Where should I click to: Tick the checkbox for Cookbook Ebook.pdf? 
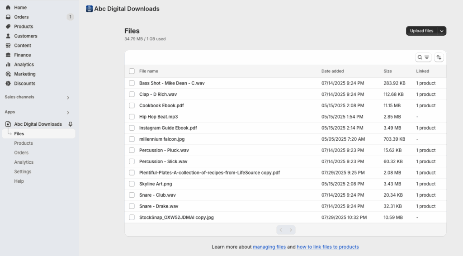132,105
